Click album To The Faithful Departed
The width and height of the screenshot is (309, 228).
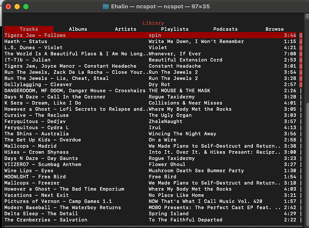(185, 220)
